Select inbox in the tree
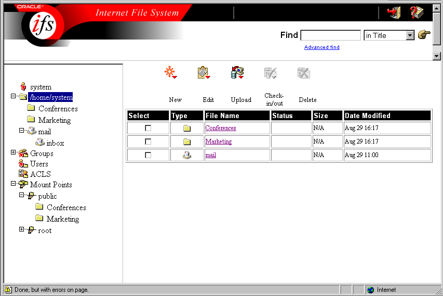The height and width of the screenshot is (296, 443). 55,143
